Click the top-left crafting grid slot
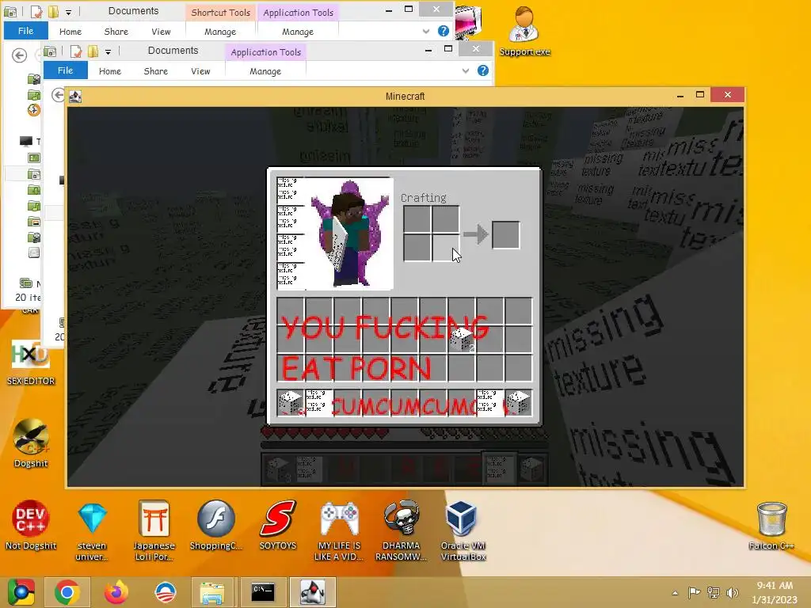 pyautogui.click(x=417, y=220)
